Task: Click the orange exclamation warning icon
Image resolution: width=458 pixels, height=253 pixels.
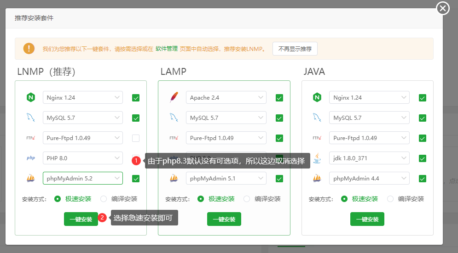Action: (29, 48)
